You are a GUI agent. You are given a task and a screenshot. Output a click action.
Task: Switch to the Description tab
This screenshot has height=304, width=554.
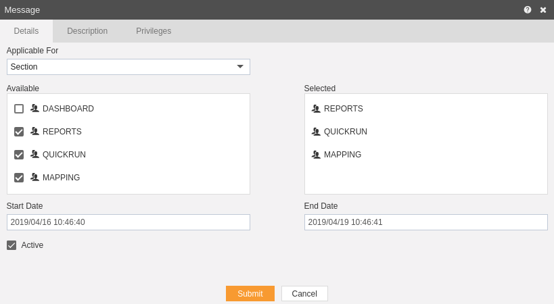tap(87, 31)
